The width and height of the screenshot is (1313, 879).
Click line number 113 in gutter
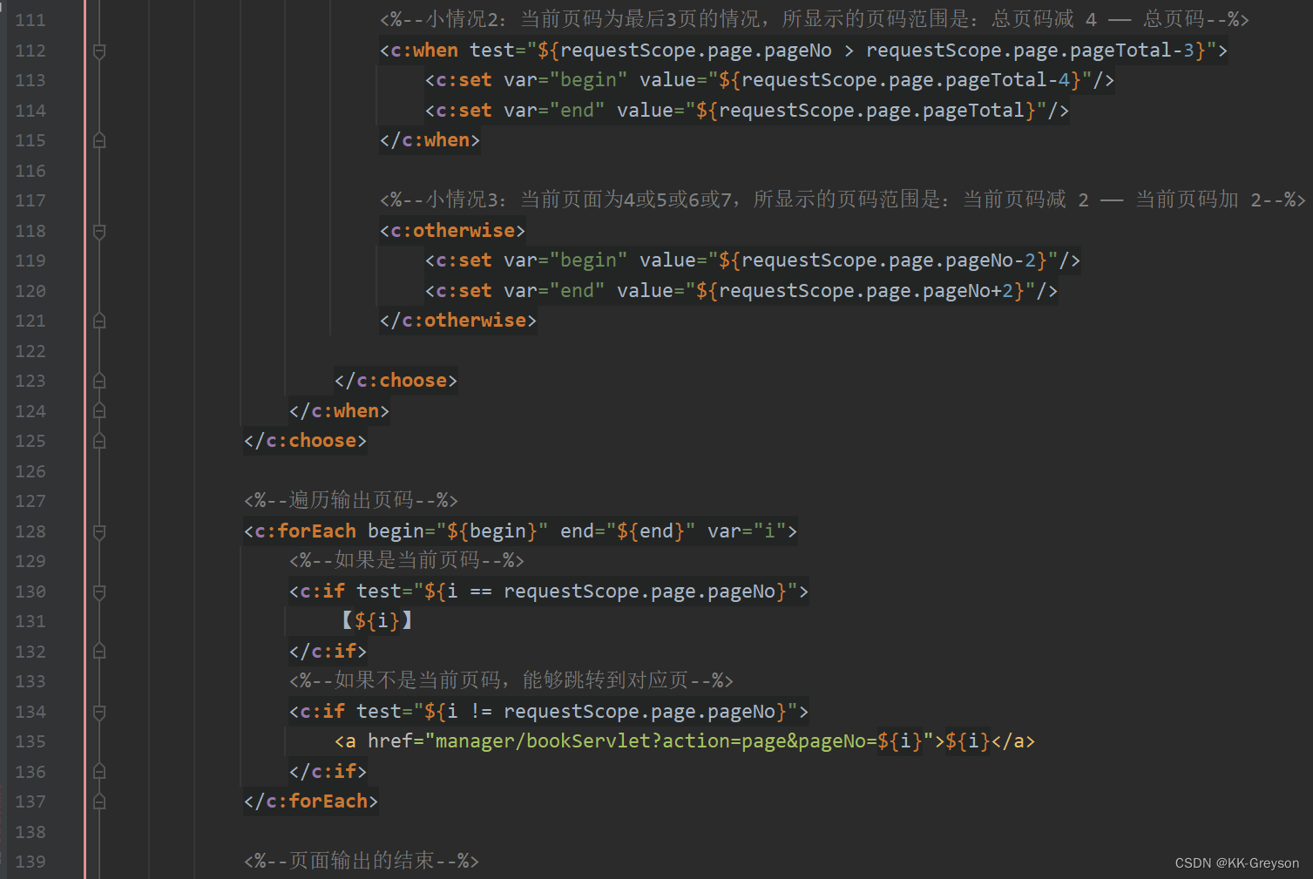(30, 80)
